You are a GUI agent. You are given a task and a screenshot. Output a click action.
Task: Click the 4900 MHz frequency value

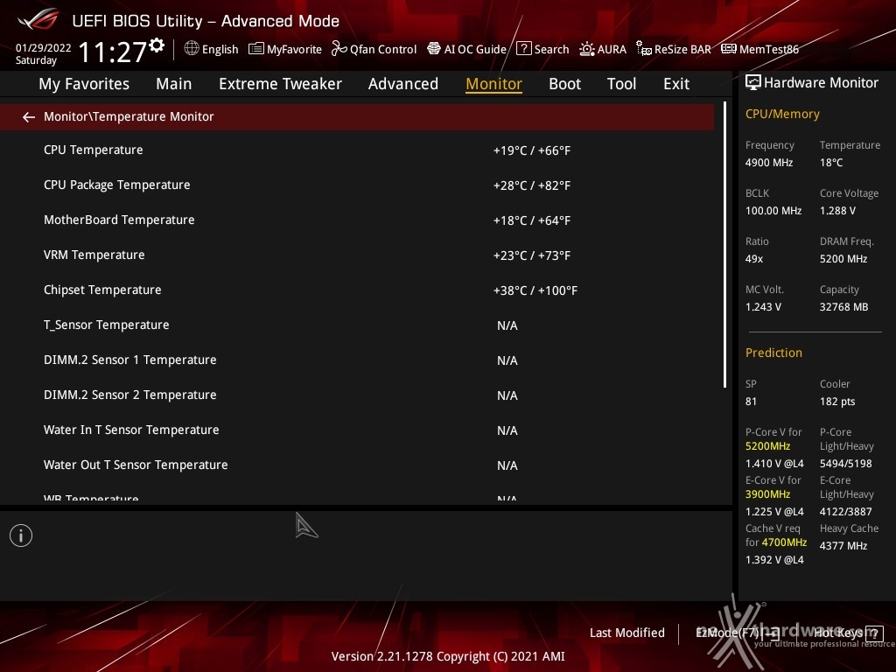pyautogui.click(x=769, y=163)
